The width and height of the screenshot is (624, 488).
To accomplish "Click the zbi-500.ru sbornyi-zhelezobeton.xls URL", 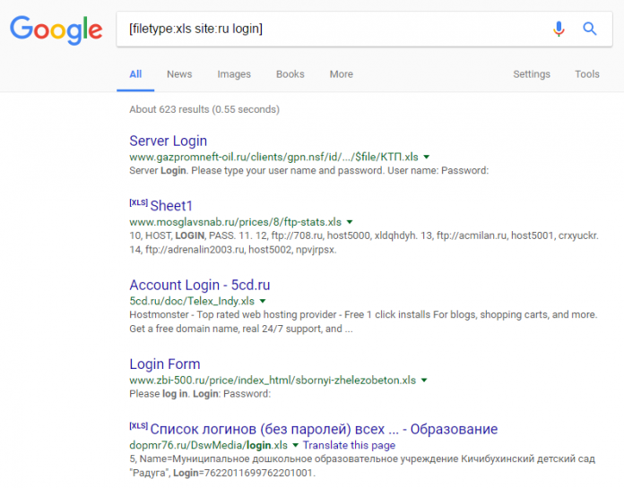I will (x=273, y=380).
